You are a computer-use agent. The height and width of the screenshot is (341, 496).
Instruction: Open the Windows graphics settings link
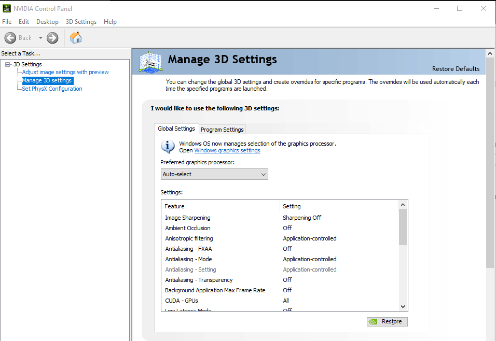click(227, 150)
